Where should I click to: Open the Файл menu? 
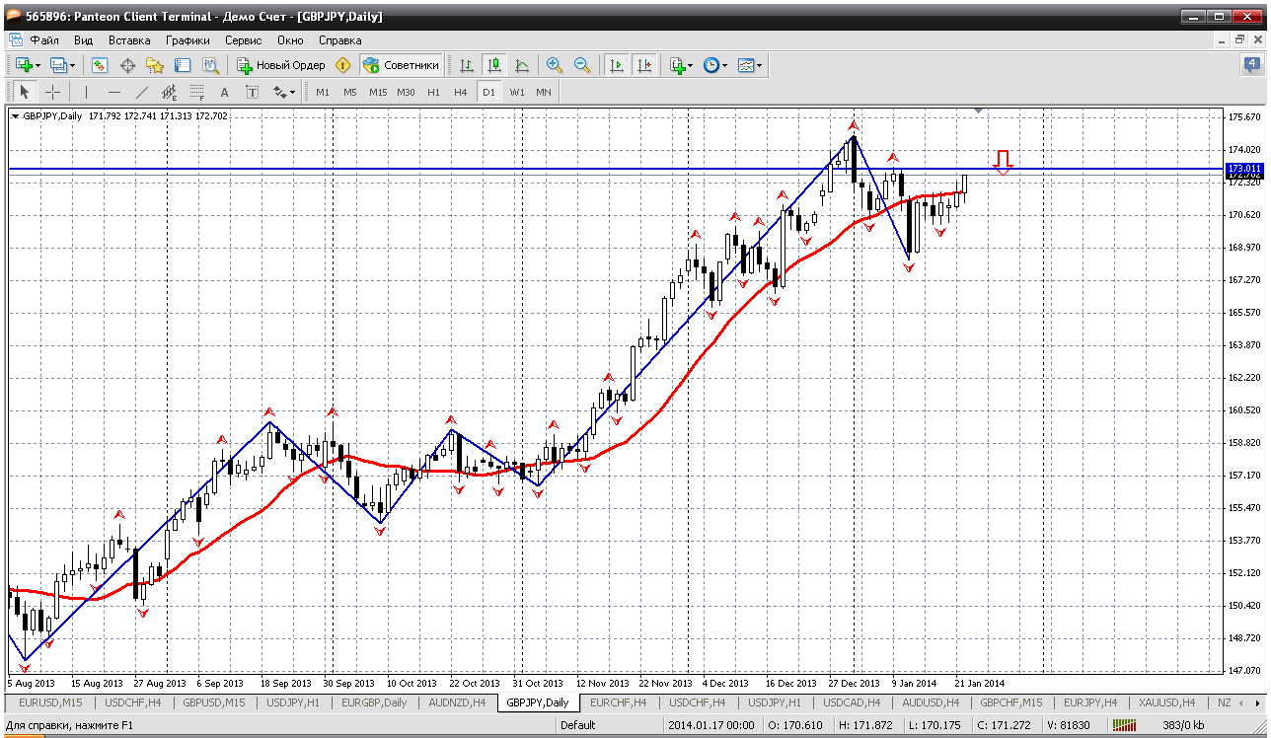(44, 40)
